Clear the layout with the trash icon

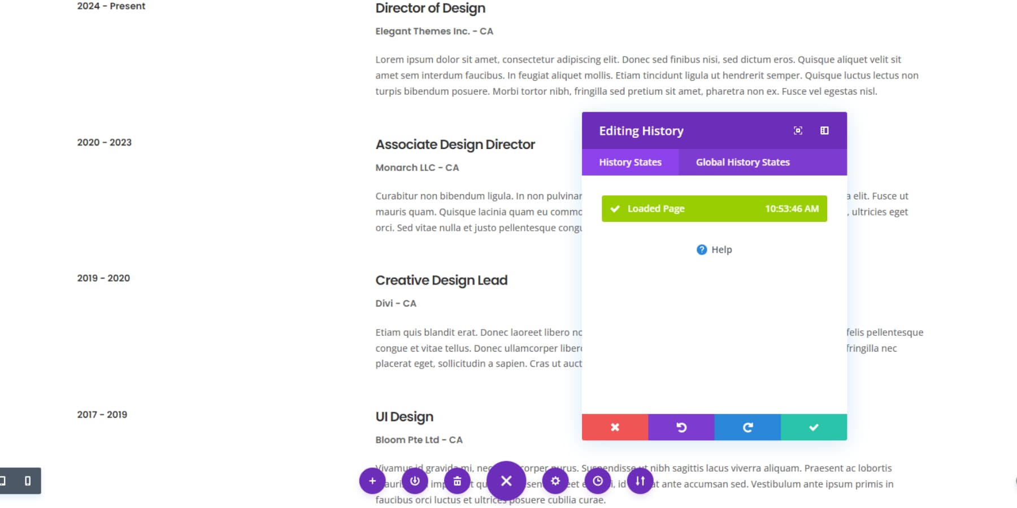(457, 481)
